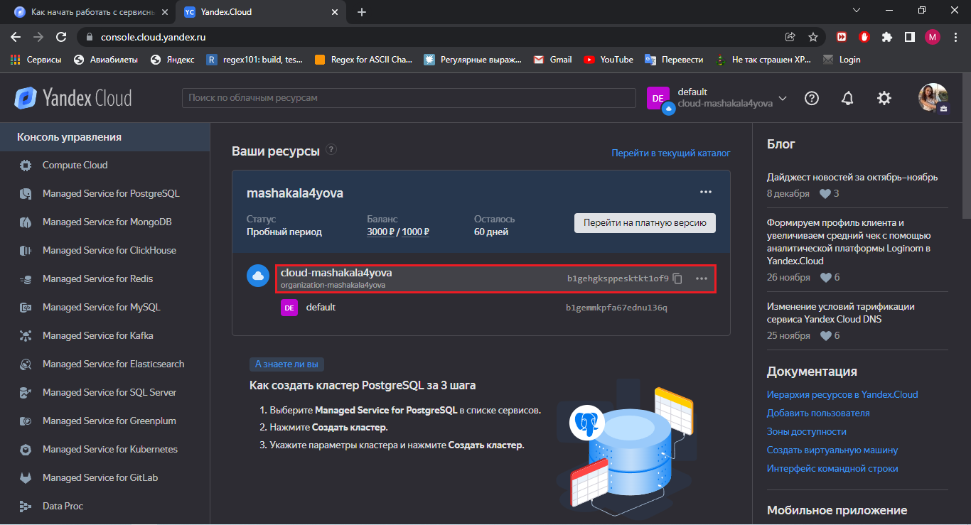This screenshot has height=525, width=971.
Task: Click the help icon next to Ваши ресурсы
Action: pyautogui.click(x=331, y=150)
